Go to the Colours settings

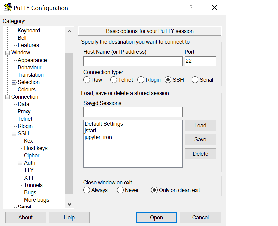26,89
